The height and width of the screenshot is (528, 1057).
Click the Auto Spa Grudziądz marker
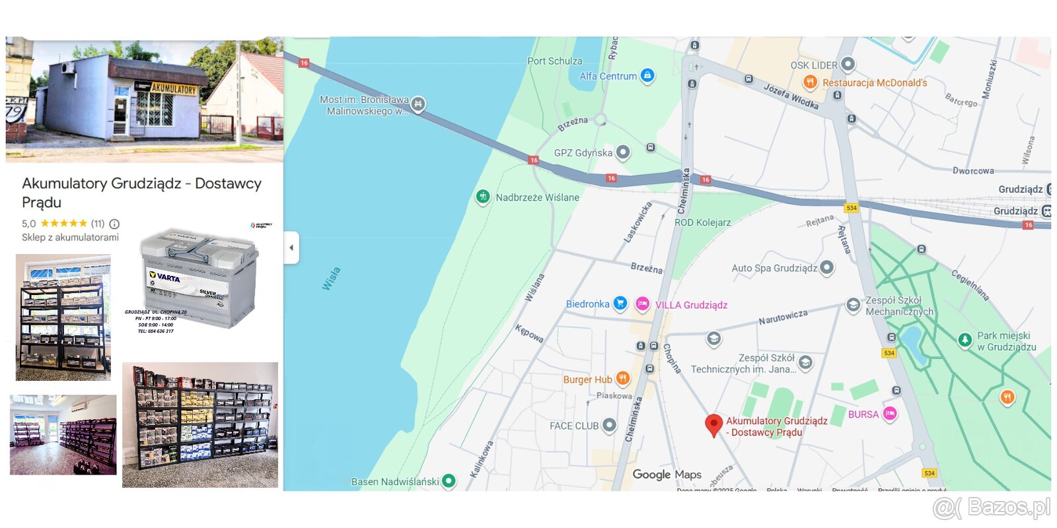coord(826,268)
